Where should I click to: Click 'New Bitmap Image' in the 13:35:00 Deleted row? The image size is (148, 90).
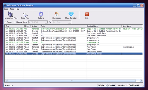point(94,51)
